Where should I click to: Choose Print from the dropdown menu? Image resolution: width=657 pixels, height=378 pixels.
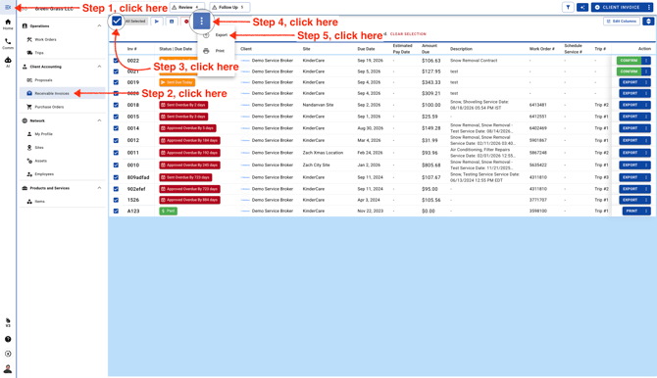coord(216,51)
